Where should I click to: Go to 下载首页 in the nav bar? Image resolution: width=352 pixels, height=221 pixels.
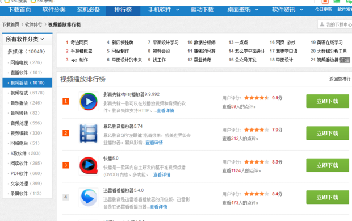pyautogui.click(x=19, y=10)
